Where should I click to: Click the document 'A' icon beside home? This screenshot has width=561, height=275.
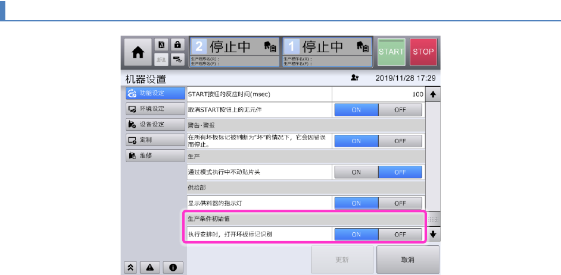point(161,45)
